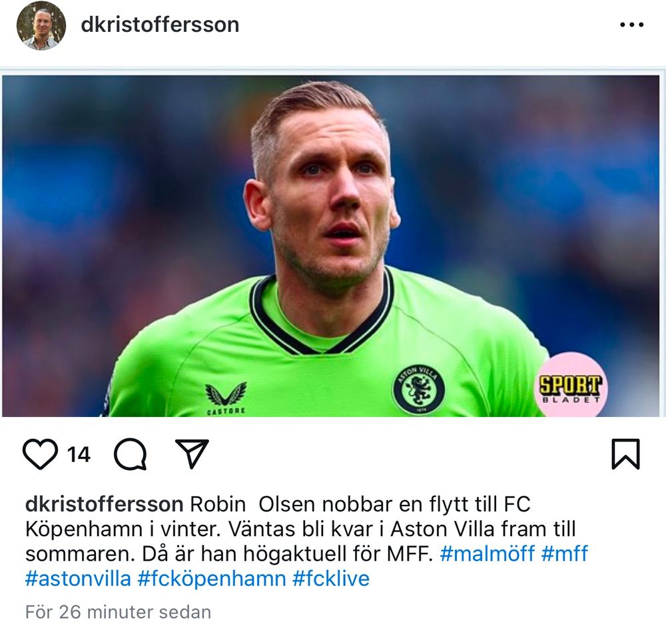Open the #mff hashtag
666x644 pixels.
point(565,553)
